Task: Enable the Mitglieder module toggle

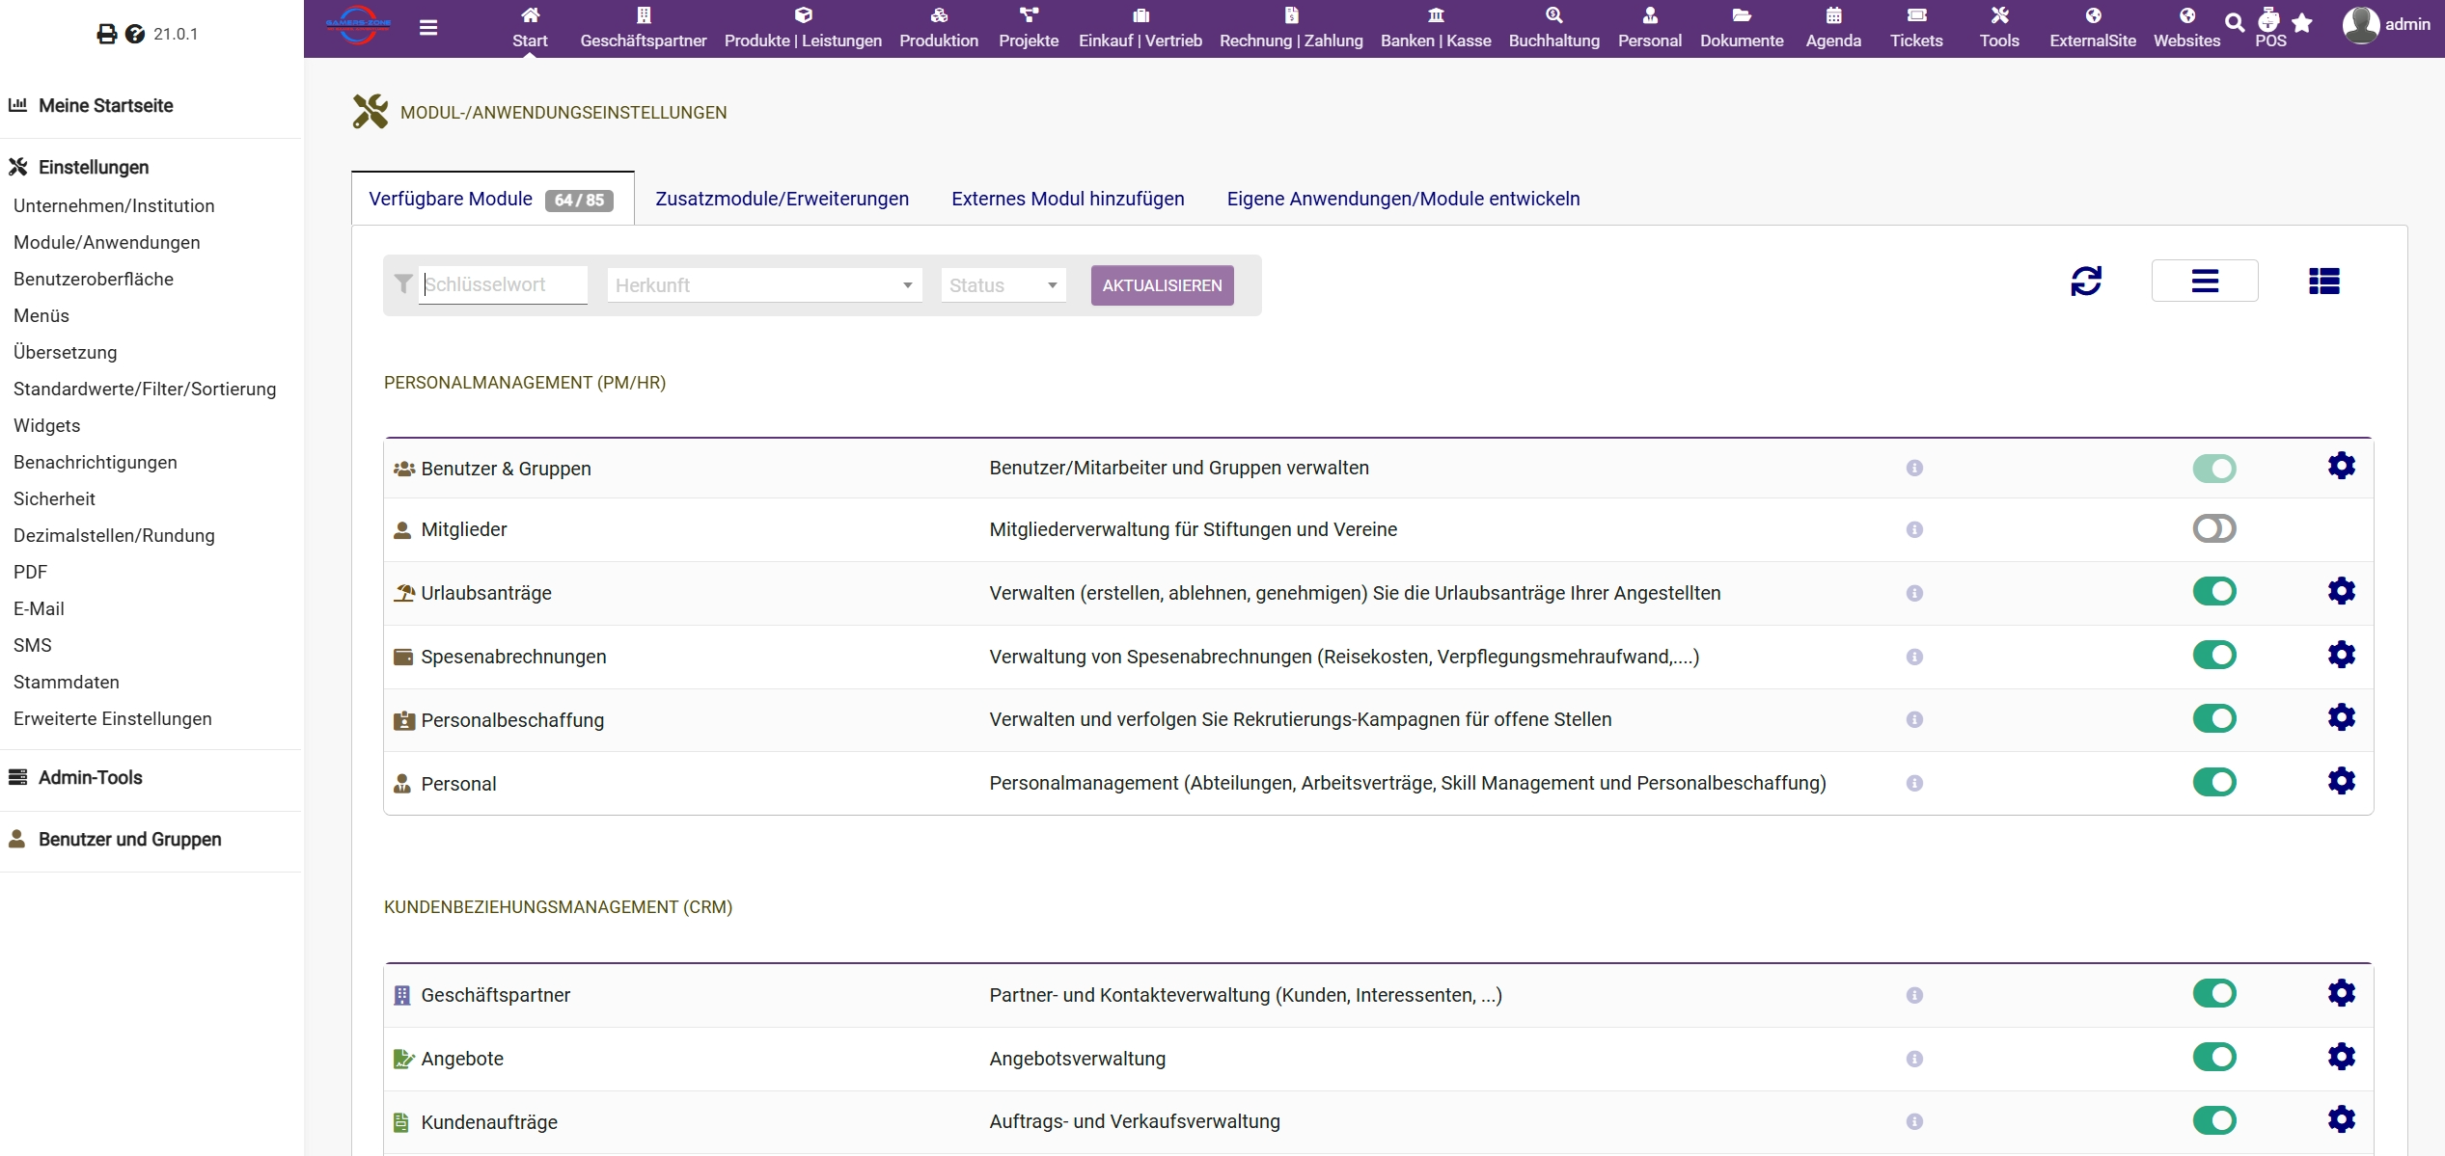Action: [2213, 528]
